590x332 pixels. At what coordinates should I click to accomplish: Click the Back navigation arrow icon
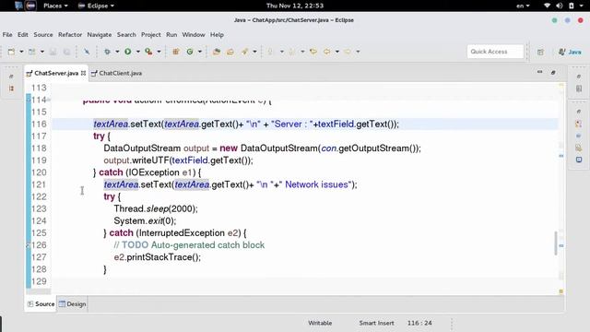point(327,52)
